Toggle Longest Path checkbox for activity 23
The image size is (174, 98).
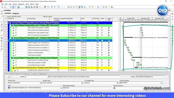[x=109, y=35]
